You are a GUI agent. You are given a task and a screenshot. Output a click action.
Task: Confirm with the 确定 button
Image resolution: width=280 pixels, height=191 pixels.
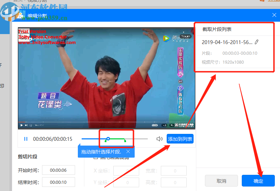pos(258,181)
